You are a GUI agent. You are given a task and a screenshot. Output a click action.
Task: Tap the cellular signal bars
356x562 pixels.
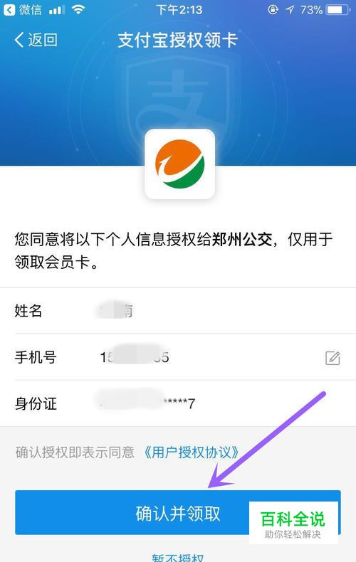pyautogui.click(x=57, y=10)
